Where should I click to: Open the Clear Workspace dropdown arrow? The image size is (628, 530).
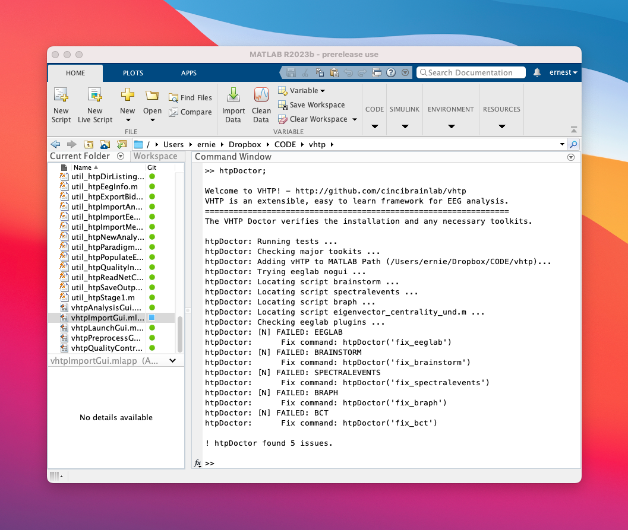(355, 119)
